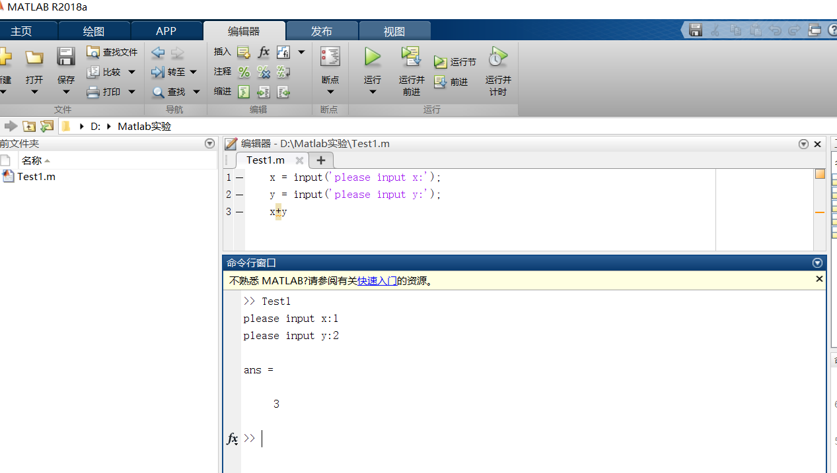Run the script with the green Run arrow
This screenshot has height=473, width=837.
pos(373,57)
